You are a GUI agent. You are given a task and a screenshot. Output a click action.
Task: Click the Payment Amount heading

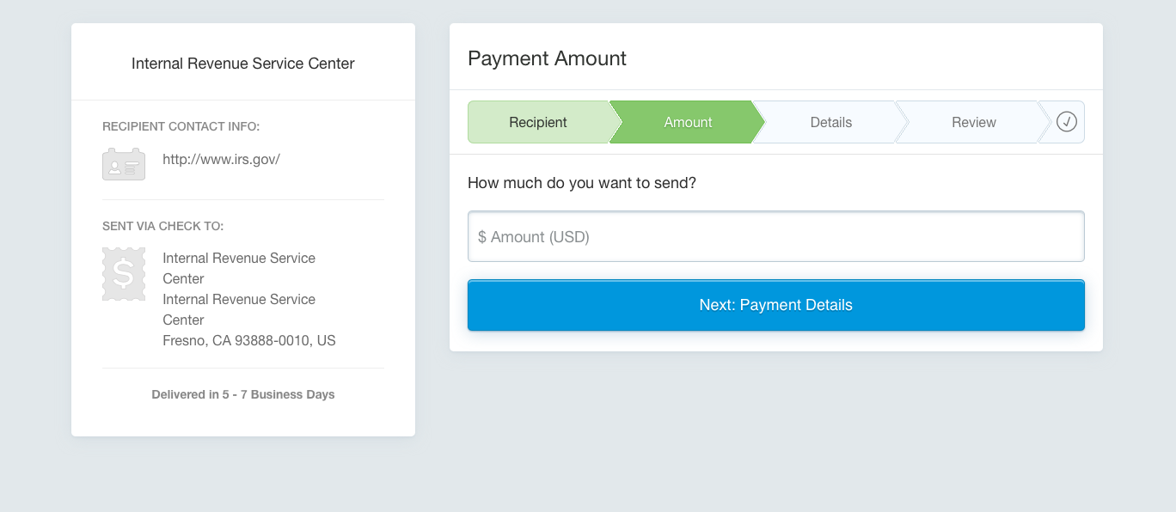click(x=547, y=58)
